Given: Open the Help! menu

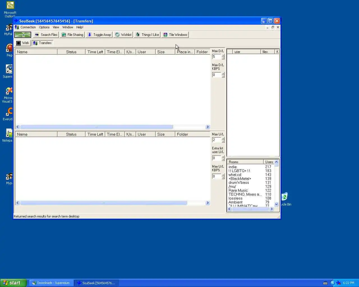Looking at the screenshot, I should [80, 27].
